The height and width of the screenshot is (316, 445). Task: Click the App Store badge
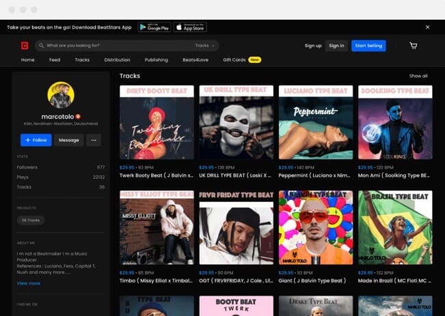click(189, 27)
